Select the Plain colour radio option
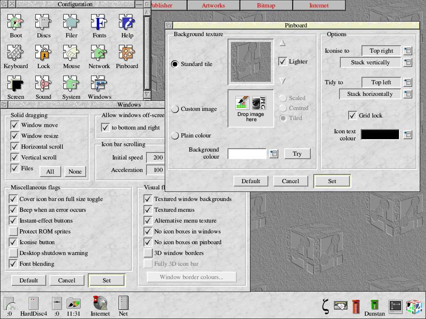Viewport: 426px width, 319px height. [175, 135]
